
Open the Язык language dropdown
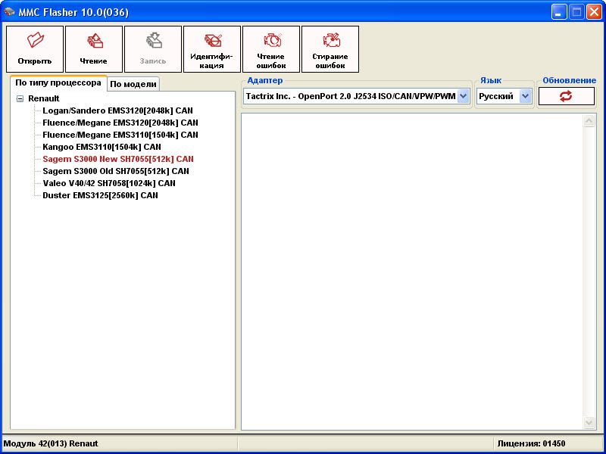[x=525, y=96]
